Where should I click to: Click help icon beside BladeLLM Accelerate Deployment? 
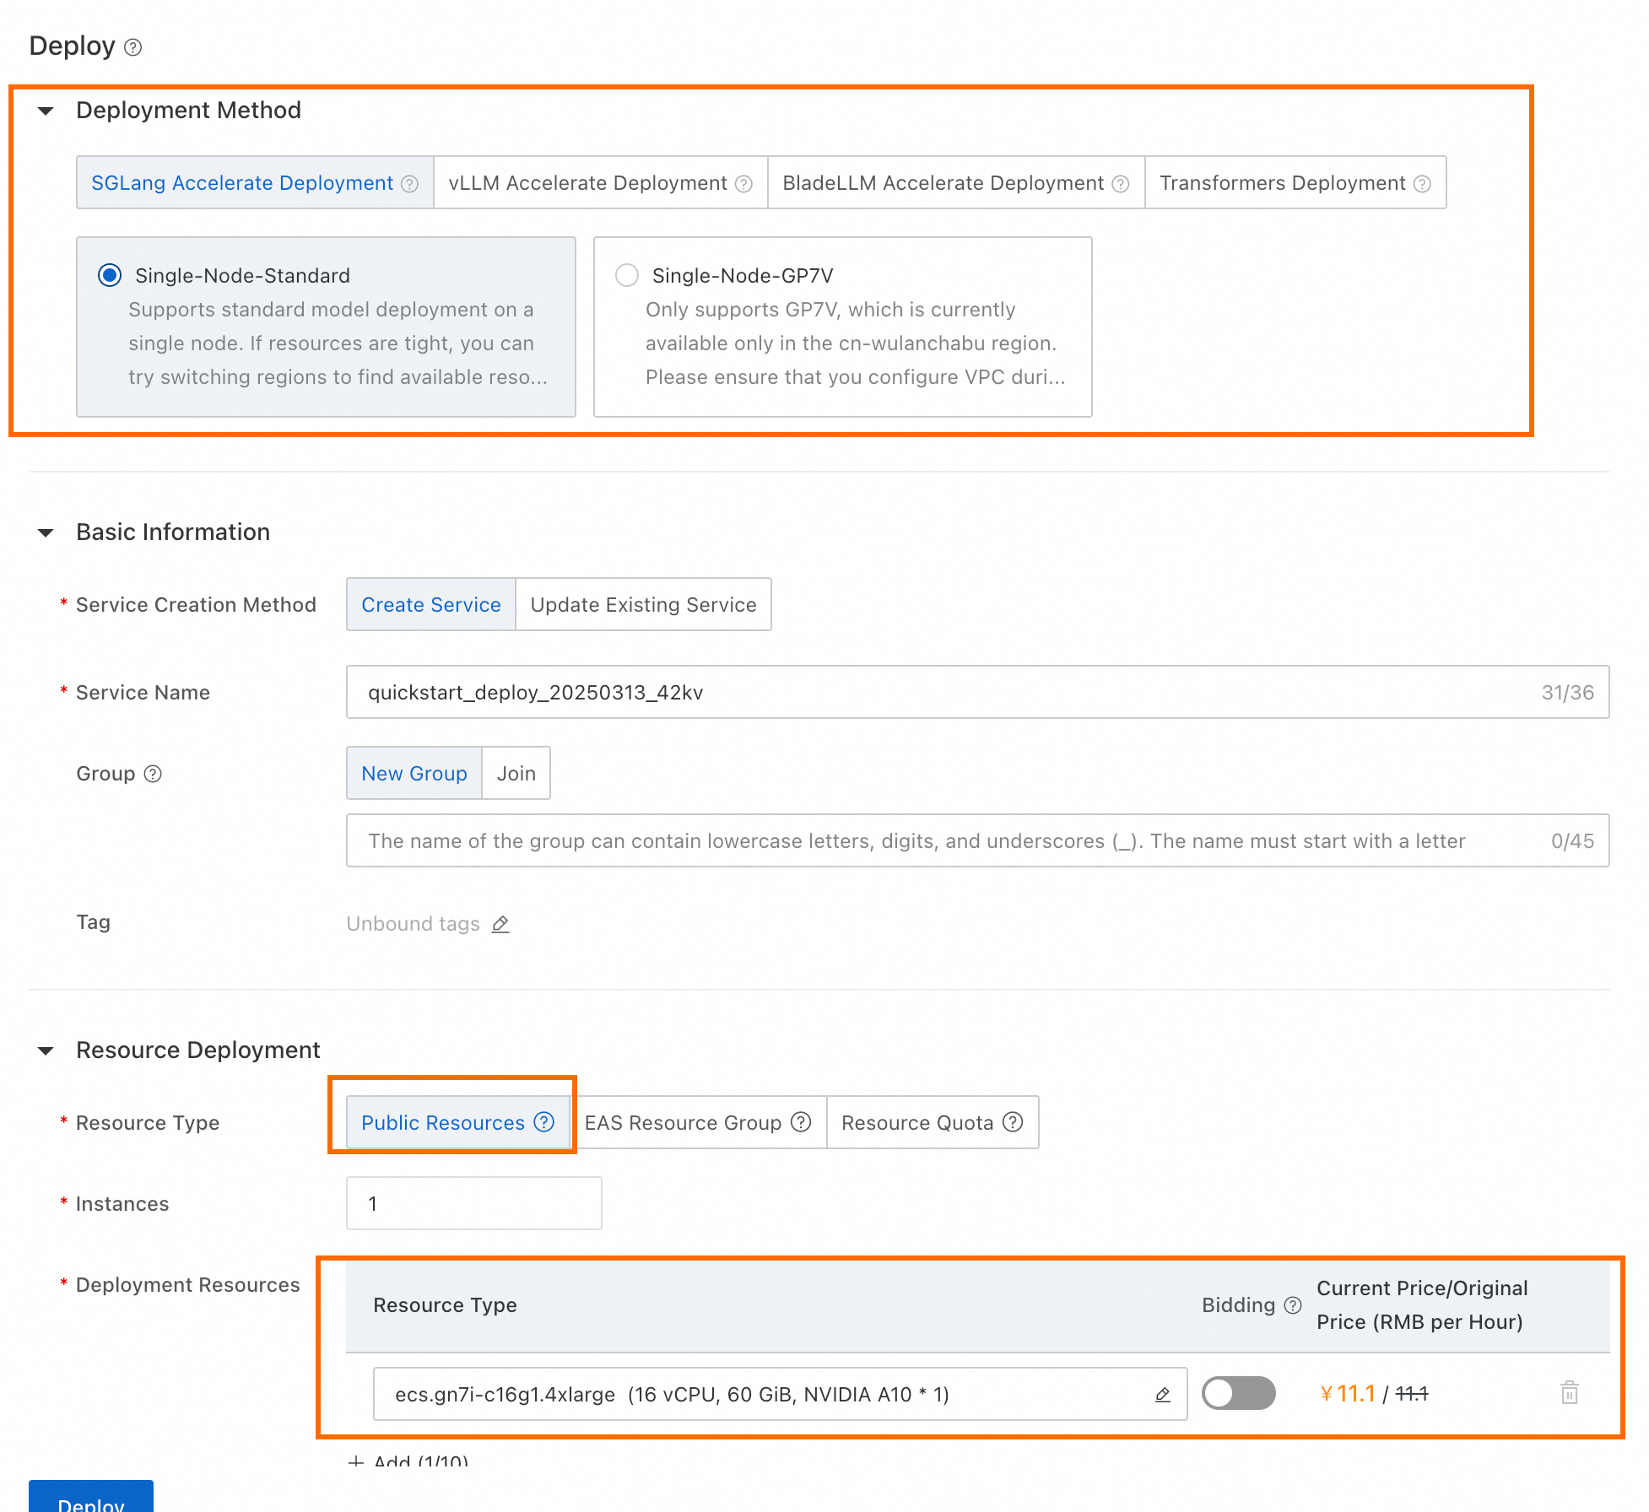[x=1120, y=184]
